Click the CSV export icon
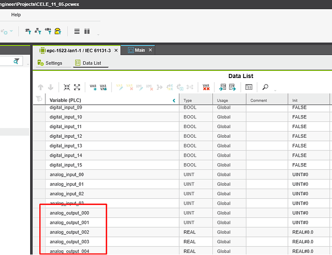This screenshot has width=332, height=255. click(231, 87)
